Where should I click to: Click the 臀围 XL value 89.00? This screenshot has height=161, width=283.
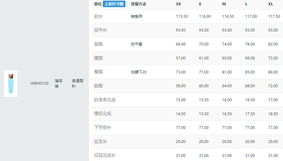pyautogui.click(x=273, y=72)
